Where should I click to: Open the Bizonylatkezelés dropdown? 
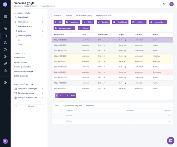tap(64, 28)
